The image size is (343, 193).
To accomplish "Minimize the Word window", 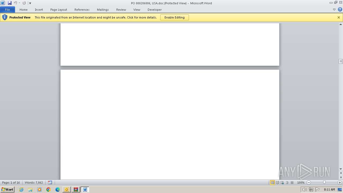I will click(x=331, y=2).
